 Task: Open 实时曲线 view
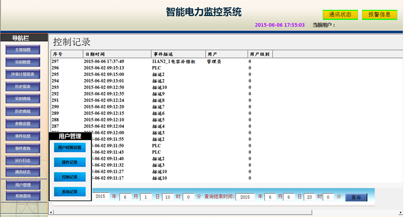pyautogui.click(x=23, y=99)
